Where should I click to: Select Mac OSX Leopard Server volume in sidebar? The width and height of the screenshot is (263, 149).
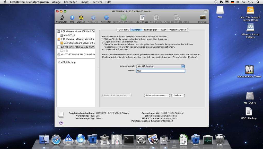click(76, 43)
